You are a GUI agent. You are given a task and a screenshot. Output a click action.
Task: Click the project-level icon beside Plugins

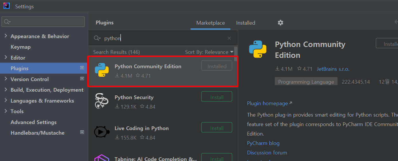(x=82, y=68)
